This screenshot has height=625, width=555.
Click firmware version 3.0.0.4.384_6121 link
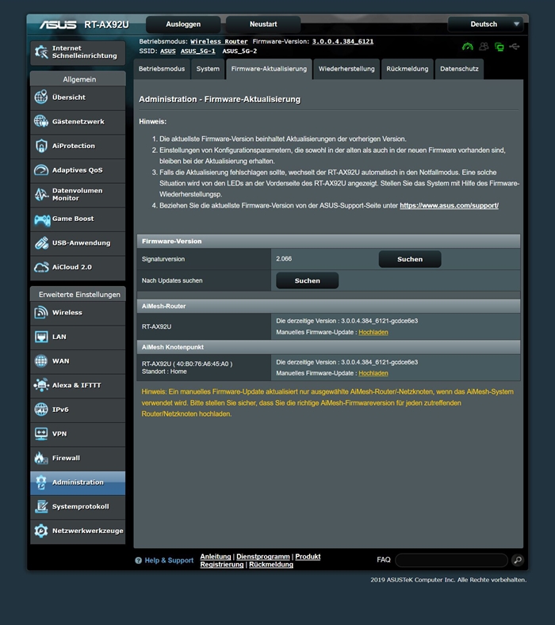(x=343, y=41)
